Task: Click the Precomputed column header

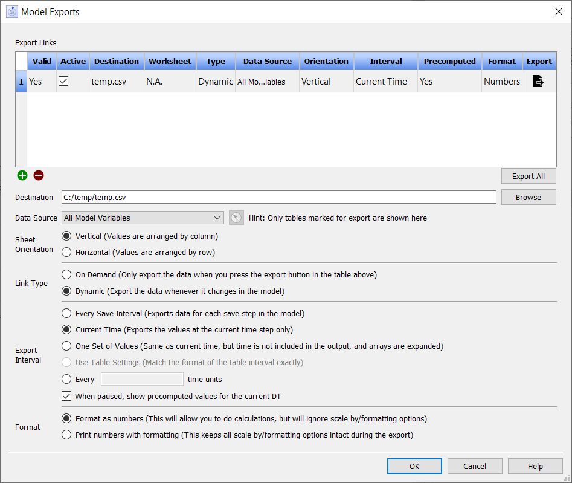Action: coord(450,61)
